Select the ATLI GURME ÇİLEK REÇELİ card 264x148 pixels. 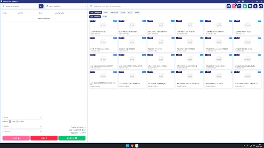219,80
